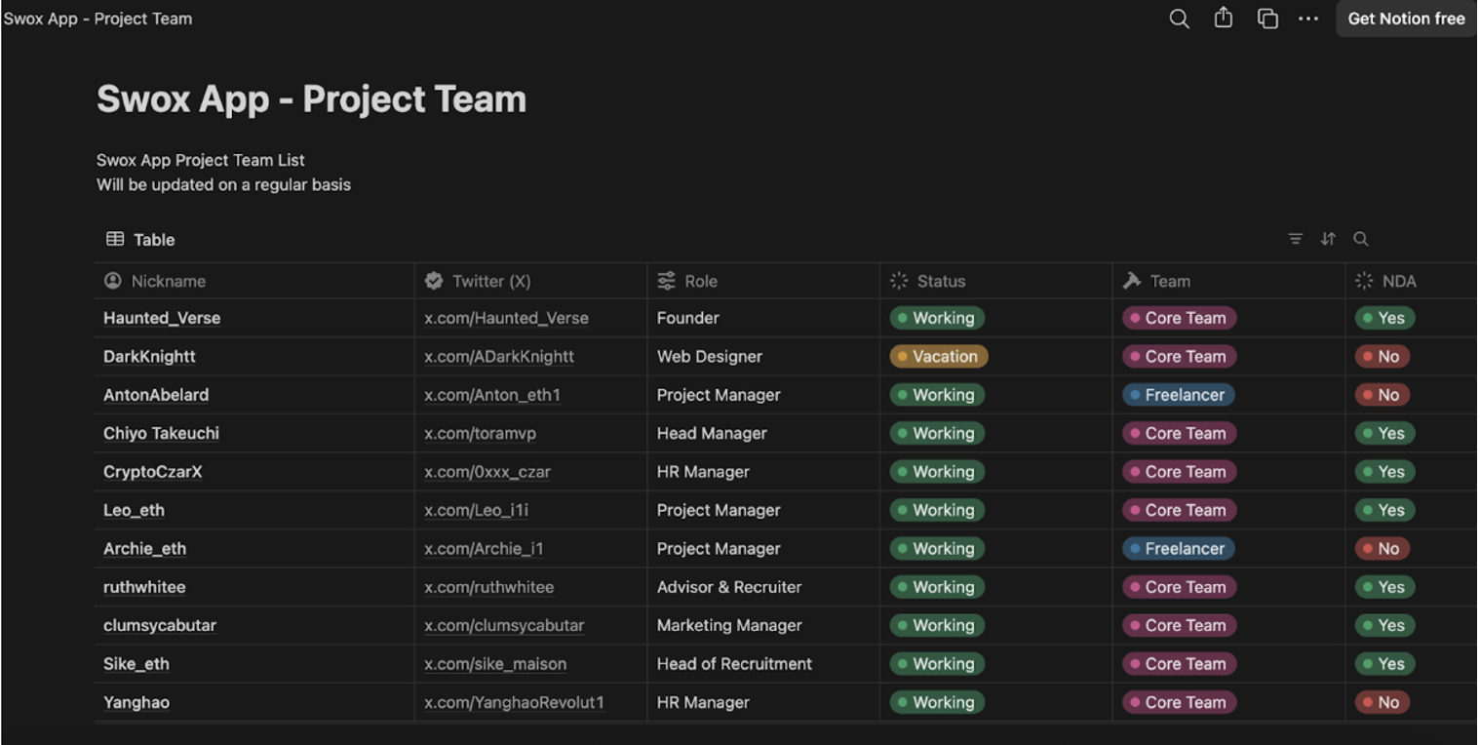
Task: Follow the x.com/toramvp link
Action: click(480, 433)
